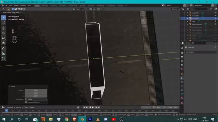Activate the Transform tool

(x=4, y=43)
